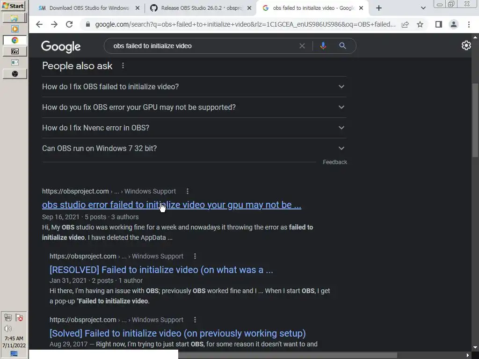Screen dimensions: 479x359
Task: Open the Chrome profile avatar
Action: click(454, 24)
